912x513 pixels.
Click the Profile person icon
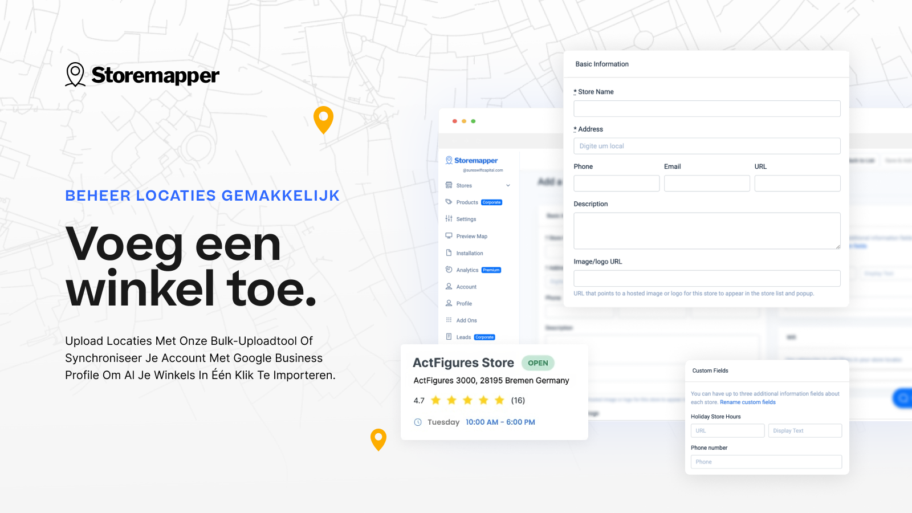(x=449, y=303)
